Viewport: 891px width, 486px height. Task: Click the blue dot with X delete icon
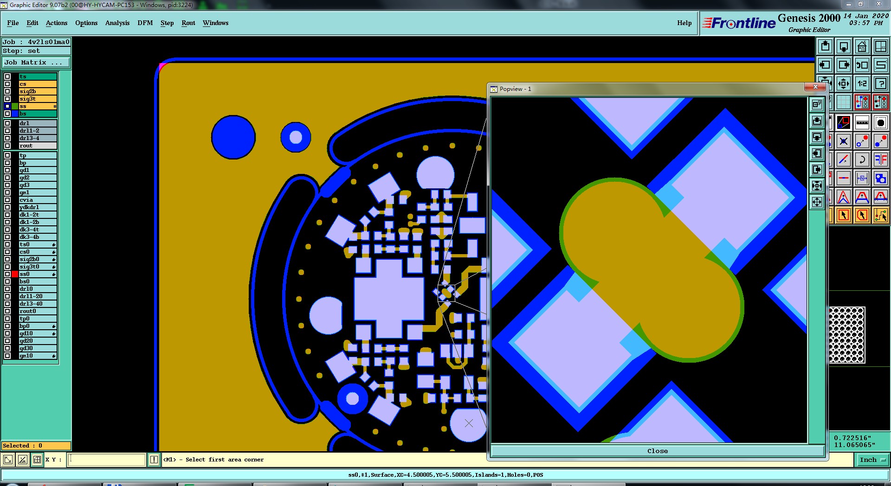(844, 141)
